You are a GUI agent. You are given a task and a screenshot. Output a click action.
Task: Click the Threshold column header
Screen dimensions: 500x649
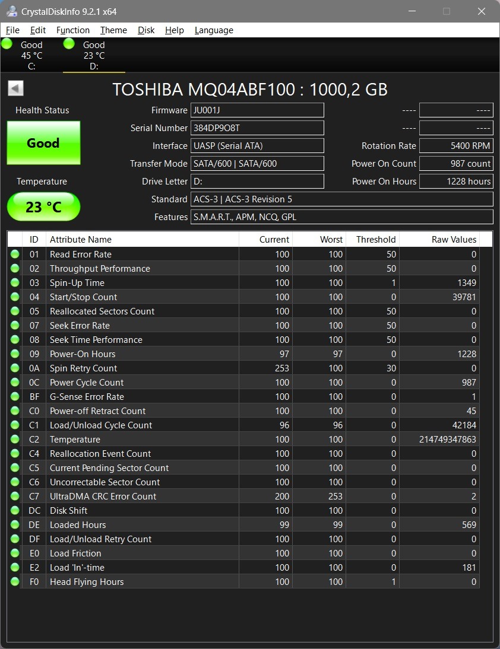(372, 239)
